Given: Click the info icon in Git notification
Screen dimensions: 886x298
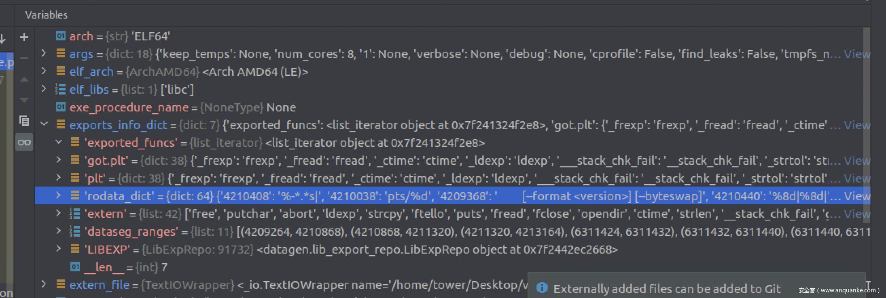Looking at the screenshot, I should (x=542, y=288).
